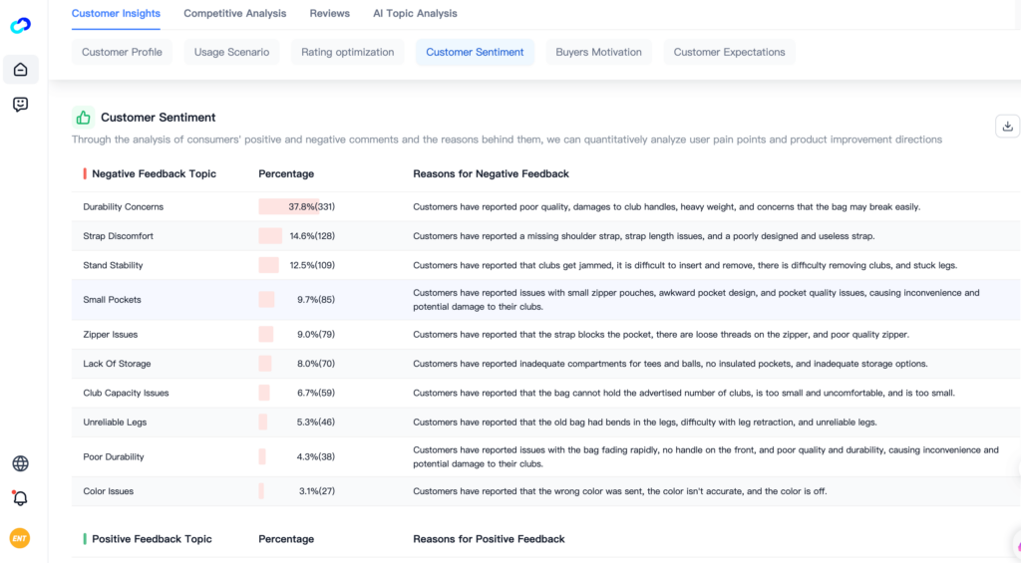Open the home icon in sidebar

pyautogui.click(x=20, y=70)
